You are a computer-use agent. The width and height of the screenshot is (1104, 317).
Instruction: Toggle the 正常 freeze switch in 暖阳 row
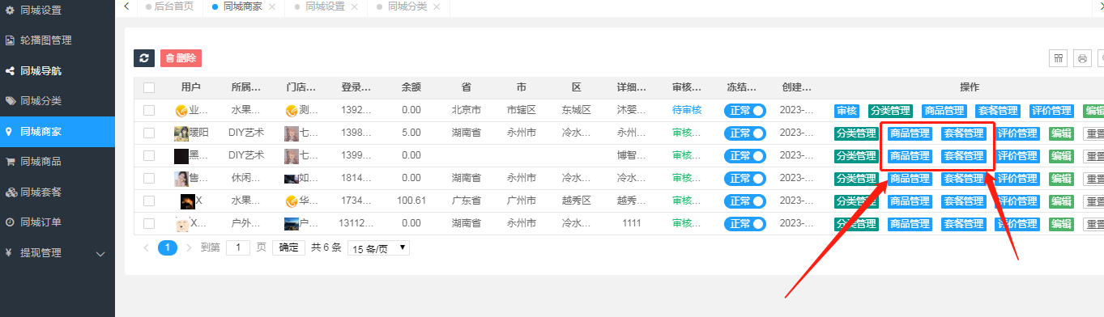[745, 133]
